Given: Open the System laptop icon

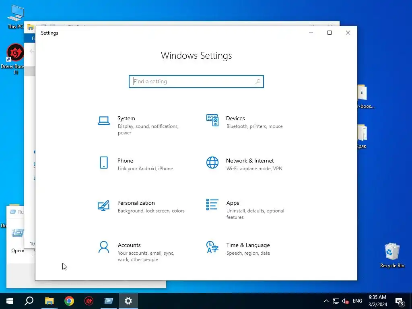Looking at the screenshot, I should tap(104, 121).
